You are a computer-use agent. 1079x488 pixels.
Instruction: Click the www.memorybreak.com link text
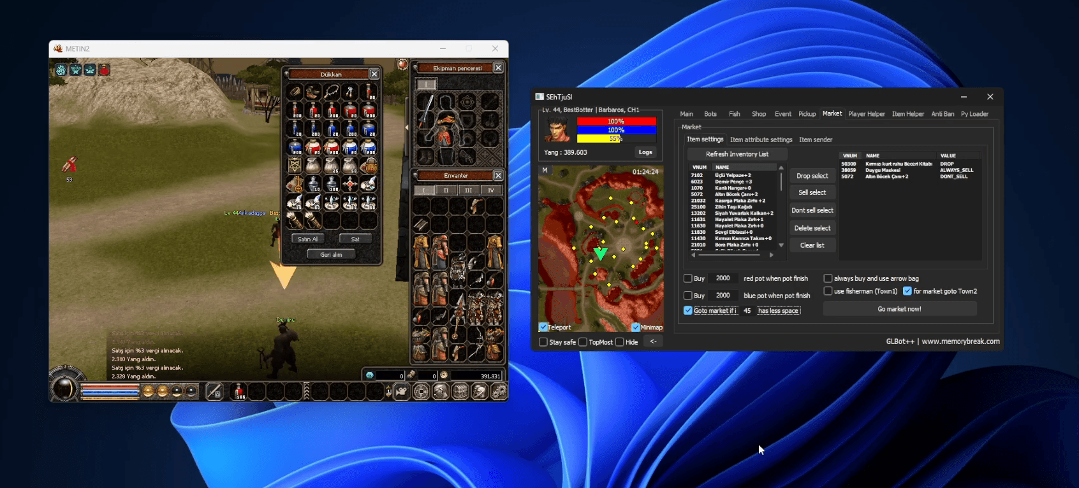[x=960, y=341]
